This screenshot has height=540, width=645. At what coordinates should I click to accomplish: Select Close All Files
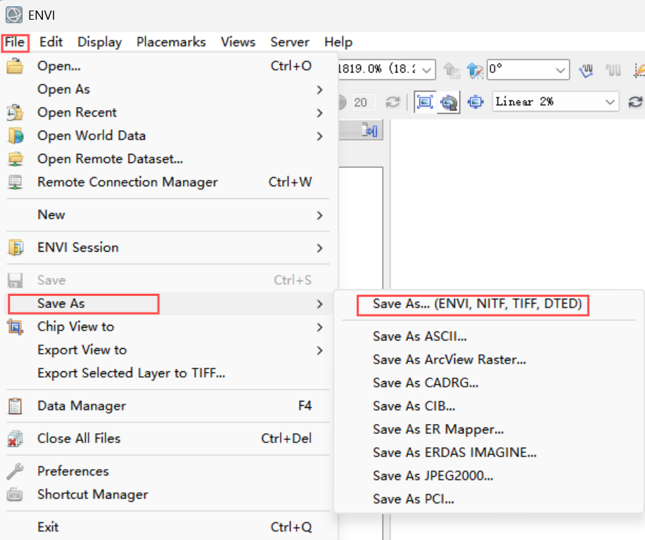pos(169,439)
